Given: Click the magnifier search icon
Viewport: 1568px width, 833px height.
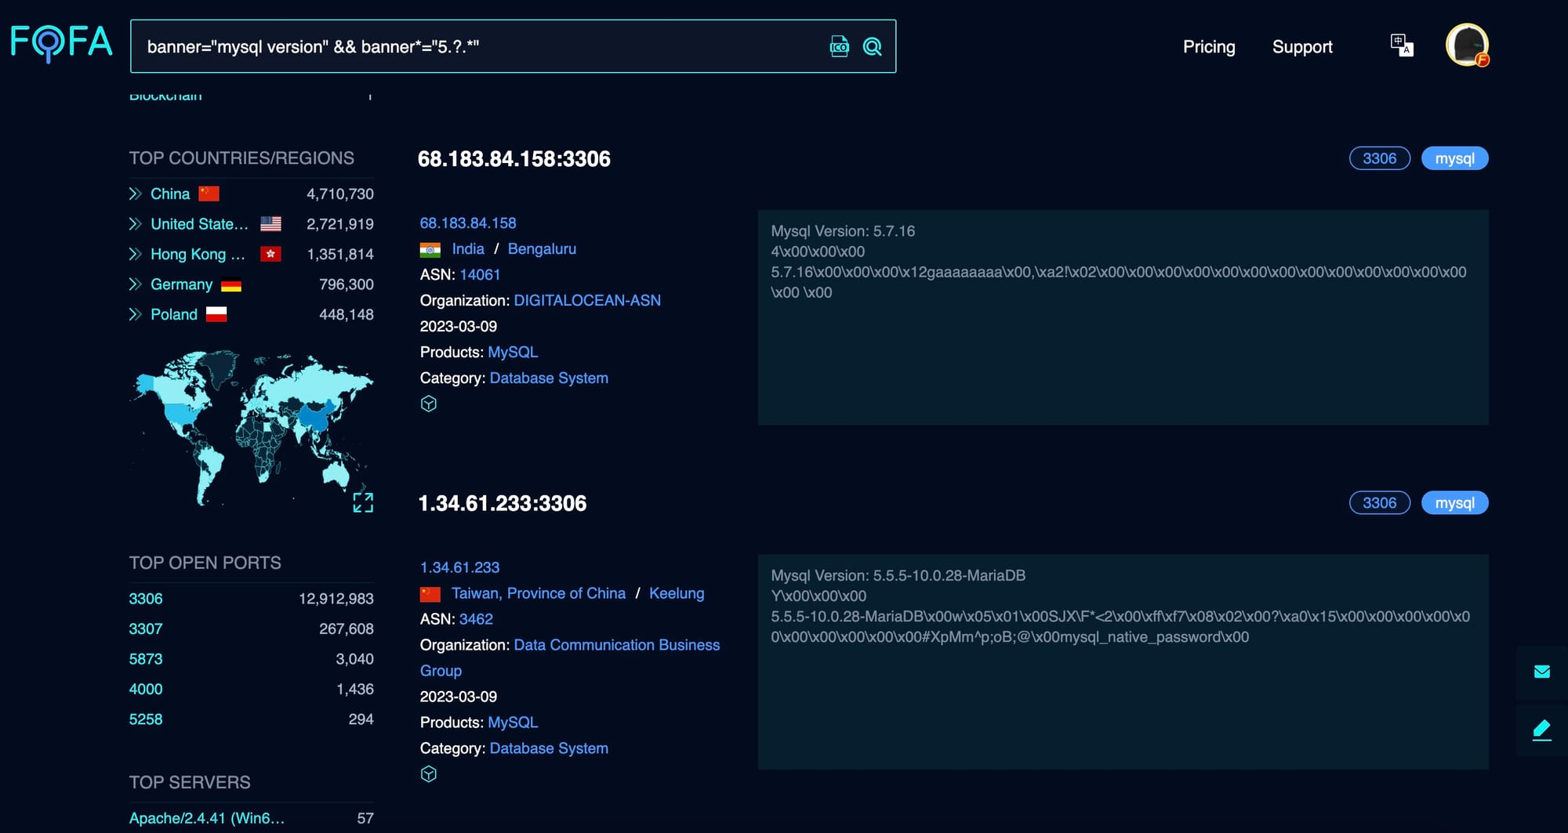Looking at the screenshot, I should tap(872, 46).
